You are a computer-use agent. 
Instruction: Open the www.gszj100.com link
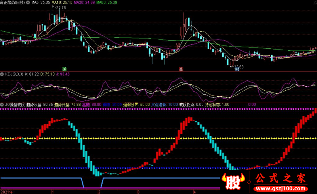281,189
